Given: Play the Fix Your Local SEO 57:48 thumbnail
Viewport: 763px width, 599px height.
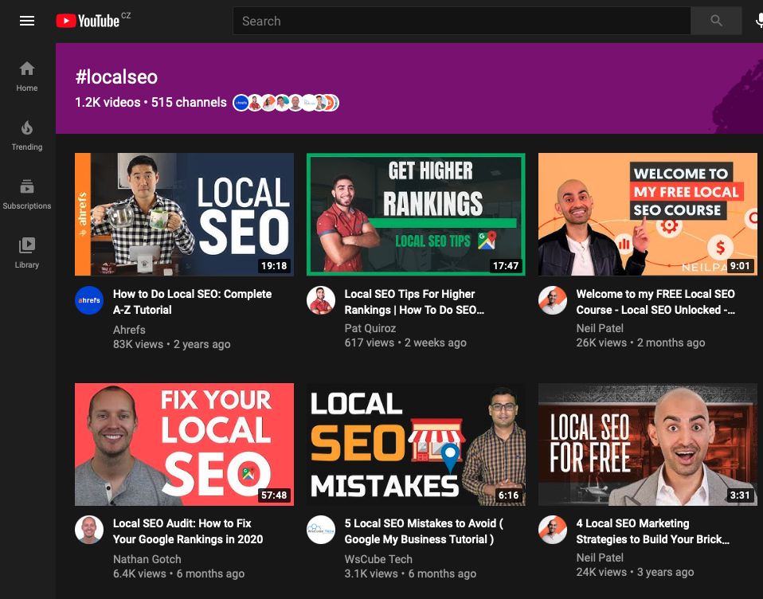Looking at the screenshot, I should coord(184,444).
